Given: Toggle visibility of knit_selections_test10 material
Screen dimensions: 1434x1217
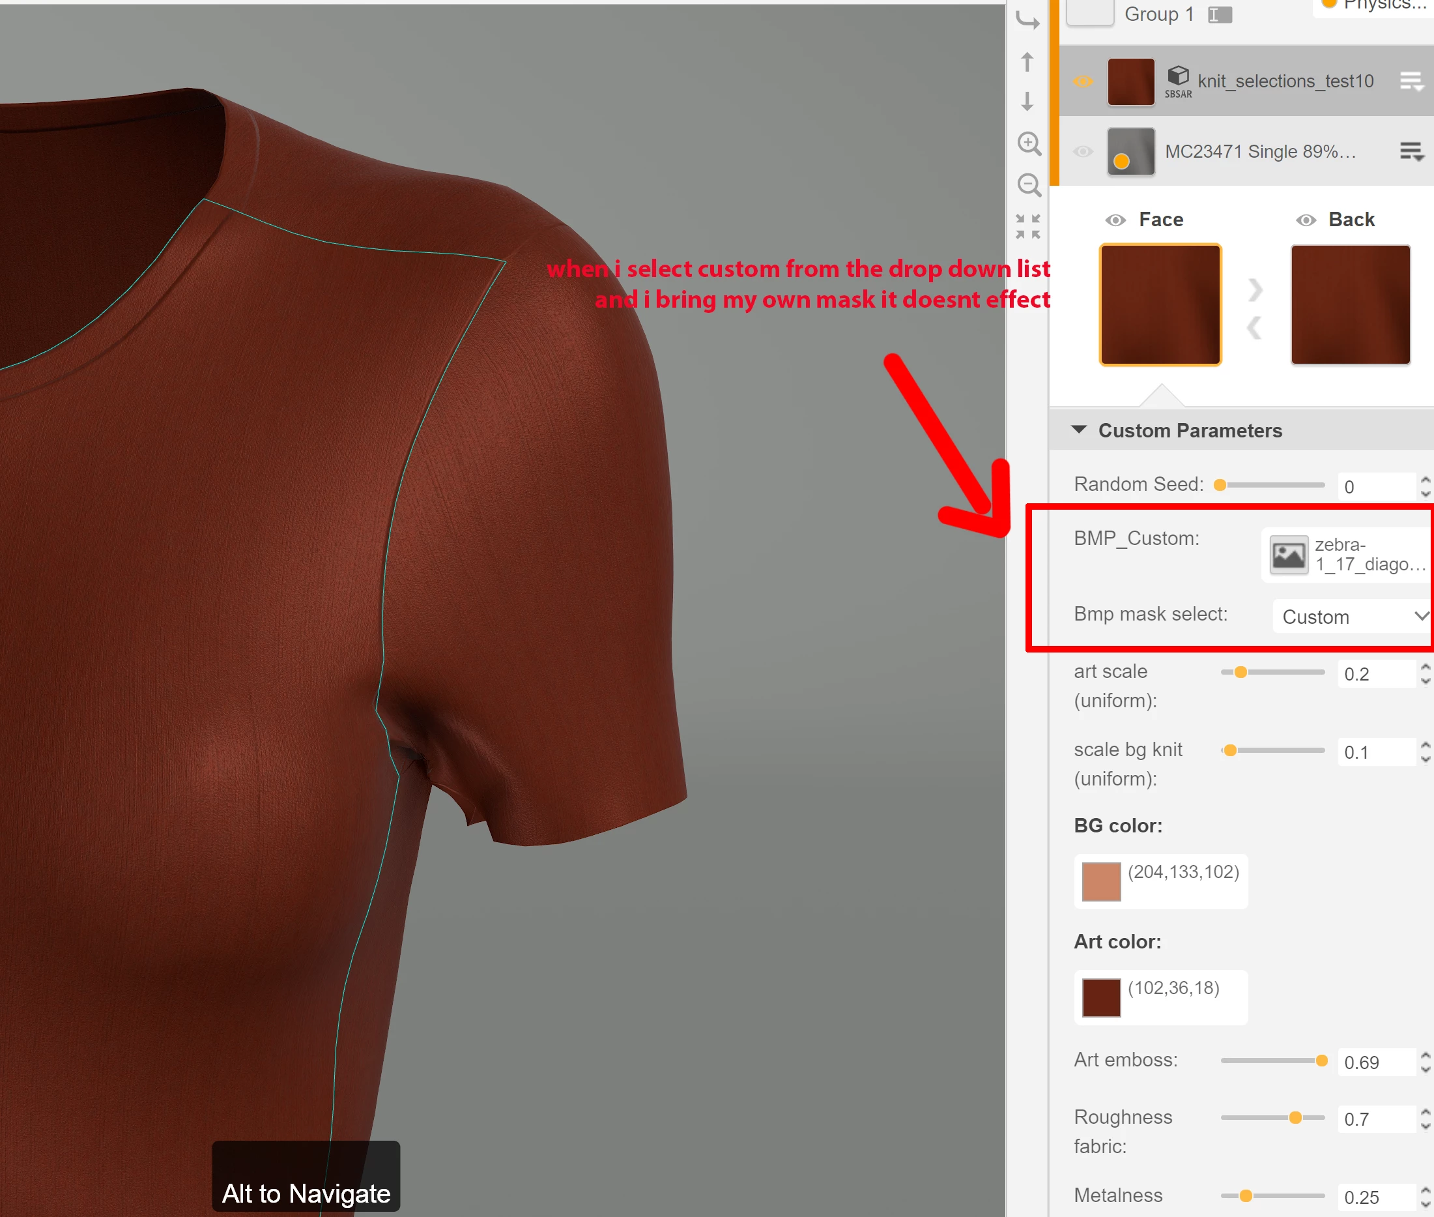Looking at the screenshot, I should click(1083, 81).
